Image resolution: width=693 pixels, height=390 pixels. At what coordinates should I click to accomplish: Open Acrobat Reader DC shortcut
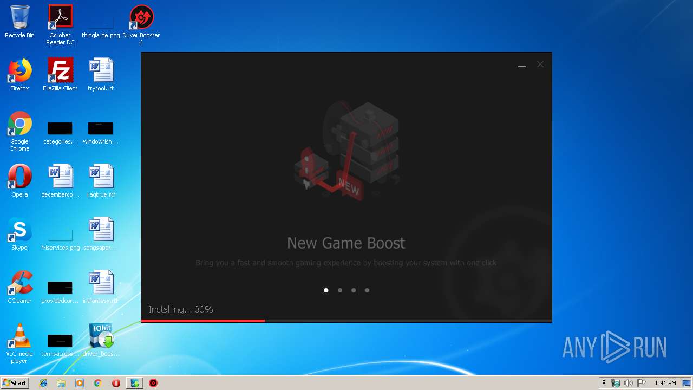pyautogui.click(x=60, y=25)
